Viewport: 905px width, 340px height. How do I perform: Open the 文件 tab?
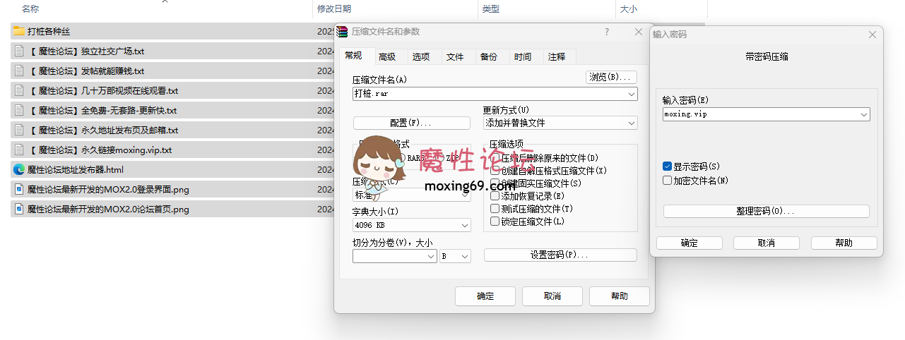point(455,57)
